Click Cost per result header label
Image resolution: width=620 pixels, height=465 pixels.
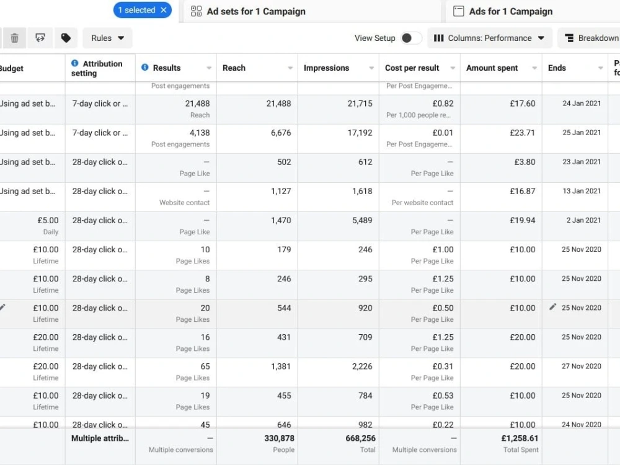point(412,68)
